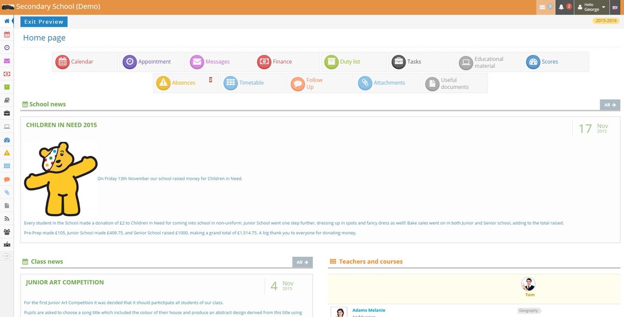Open the blue dashboard scores icon in the left sidebar

pyautogui.click(x=7, y=140)
